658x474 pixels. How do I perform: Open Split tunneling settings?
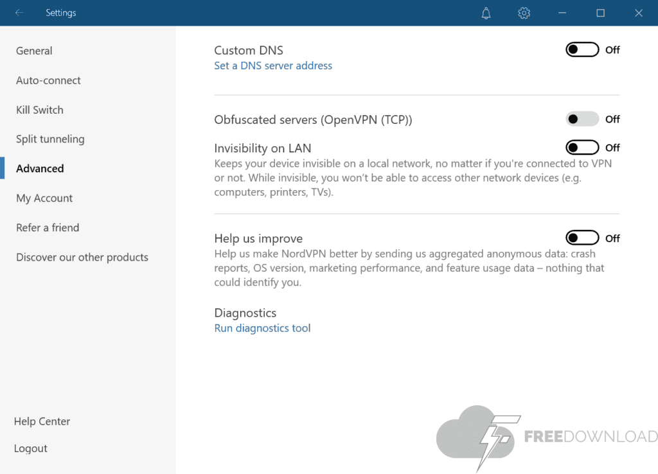tap(50, 139)
